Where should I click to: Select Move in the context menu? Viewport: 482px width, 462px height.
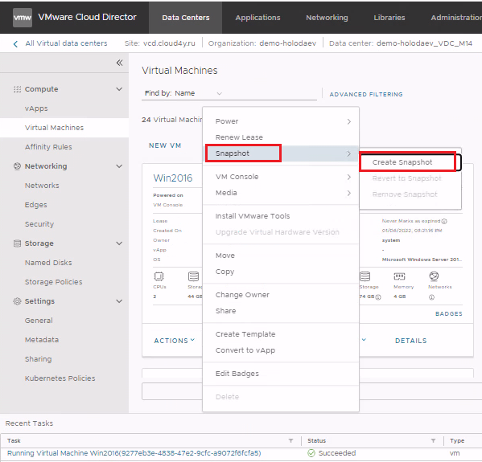click(225, 256)
